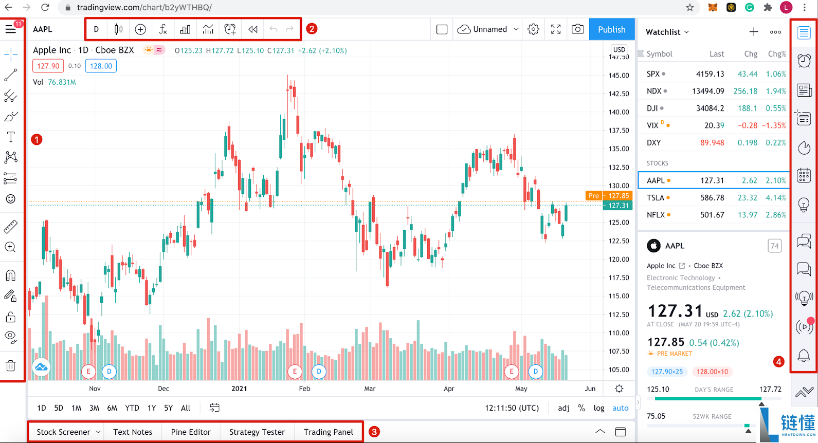This screenshot has width=818, height=443.
Task: Click the select layout square icon
Action: pyautogui.click(x=442, y=29)
